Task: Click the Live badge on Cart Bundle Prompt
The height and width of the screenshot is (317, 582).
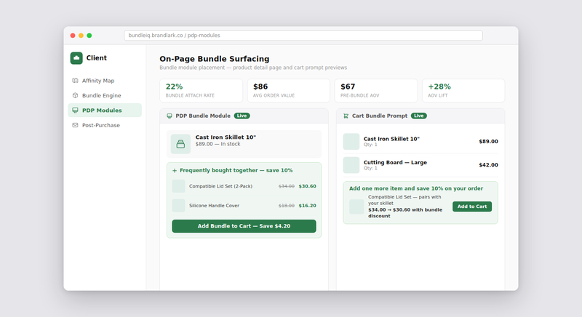Action: point(419,116)
